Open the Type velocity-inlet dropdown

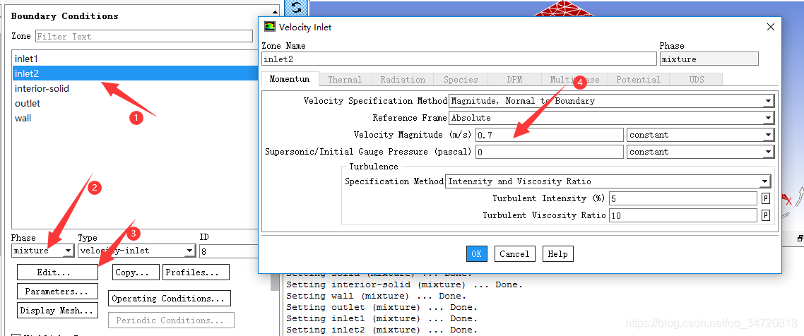pos(137,251)
